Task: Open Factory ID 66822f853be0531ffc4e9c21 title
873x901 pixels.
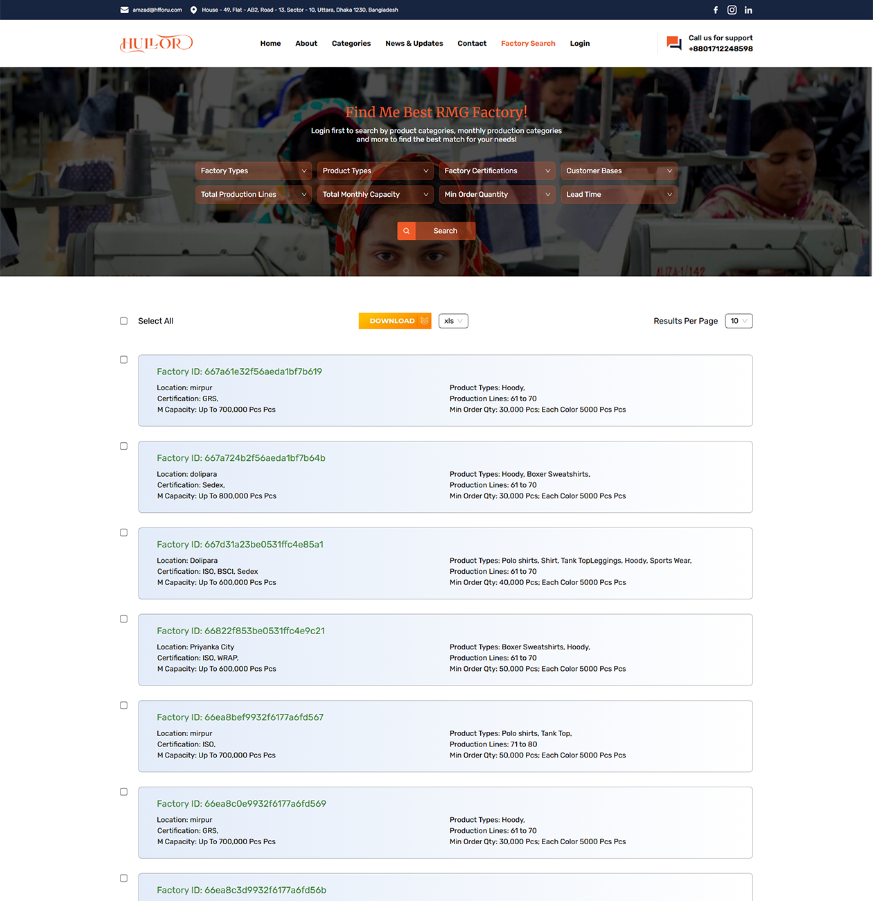Action: [x=240, y=631]
